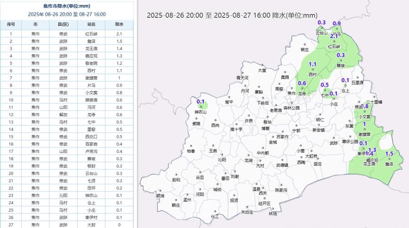This screenshot has width=409, height=228.
Task: Click the 云台山 station marker on the map
Action: [x=321, y=28]
